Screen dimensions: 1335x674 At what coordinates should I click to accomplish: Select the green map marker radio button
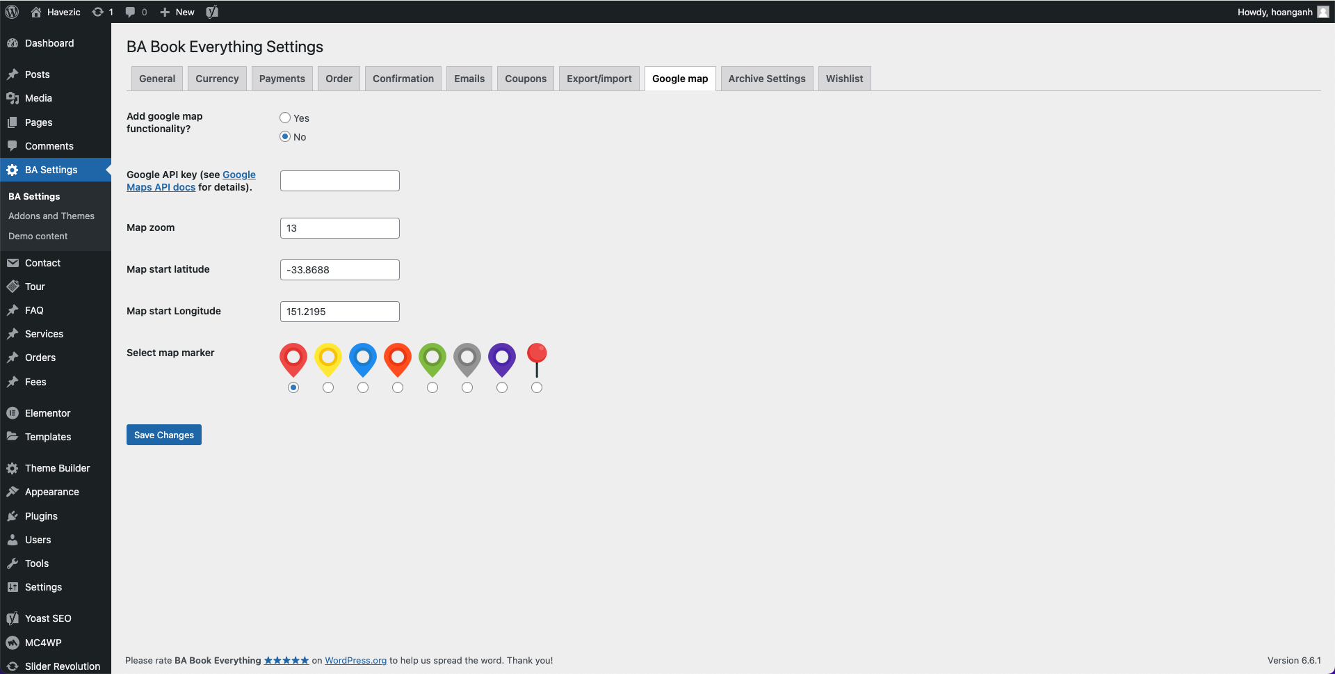pos(432,387)
